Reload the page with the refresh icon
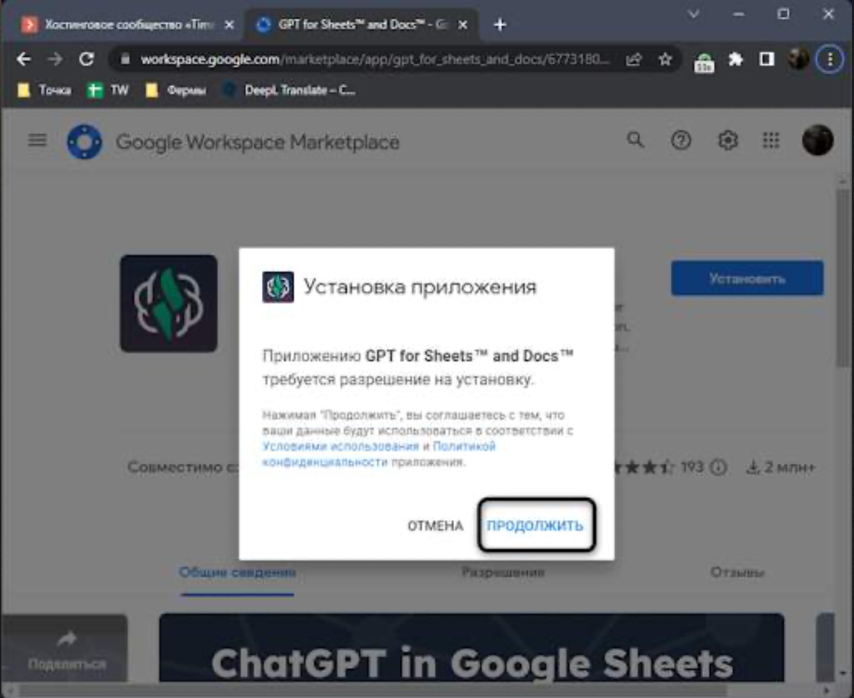Viewport: 854px width, 698px height. coord(86,60)
